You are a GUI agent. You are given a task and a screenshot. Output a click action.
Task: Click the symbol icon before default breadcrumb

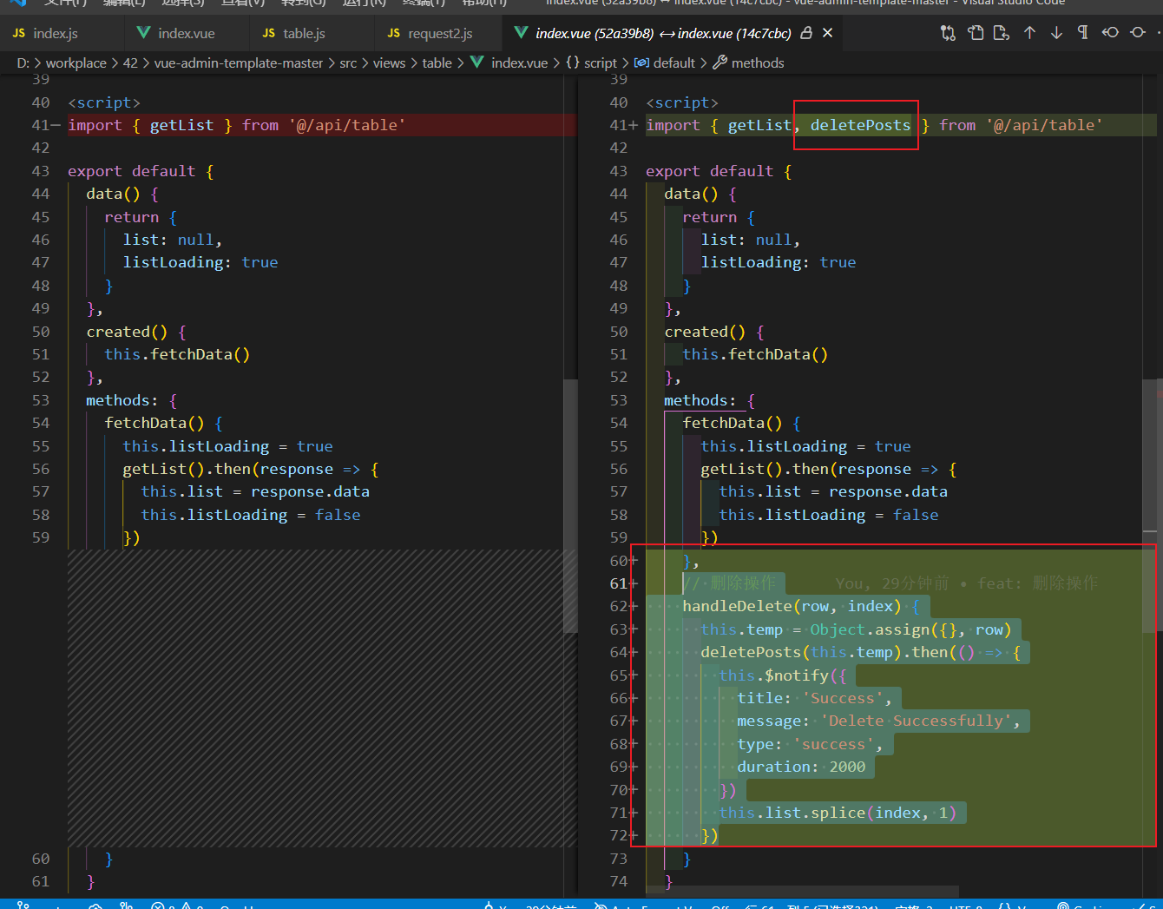coord(641,63)
